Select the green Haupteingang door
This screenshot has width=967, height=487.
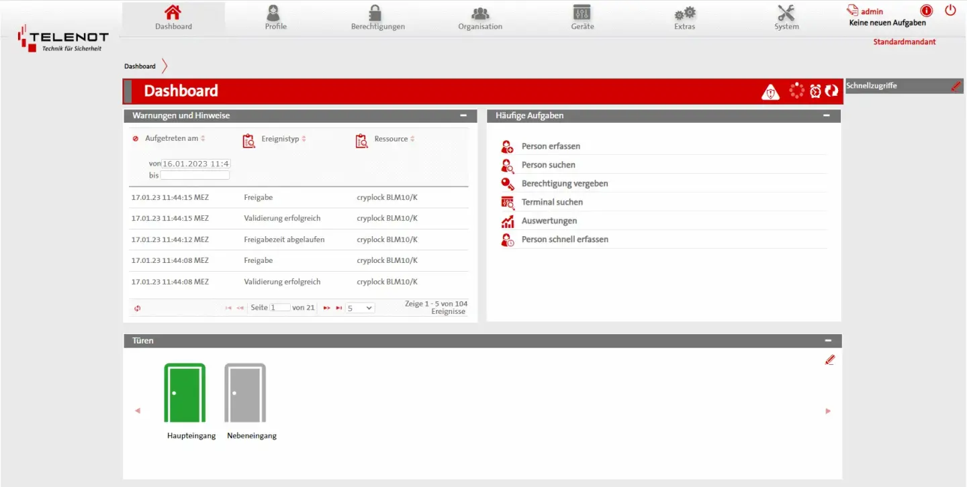point(185,393)
